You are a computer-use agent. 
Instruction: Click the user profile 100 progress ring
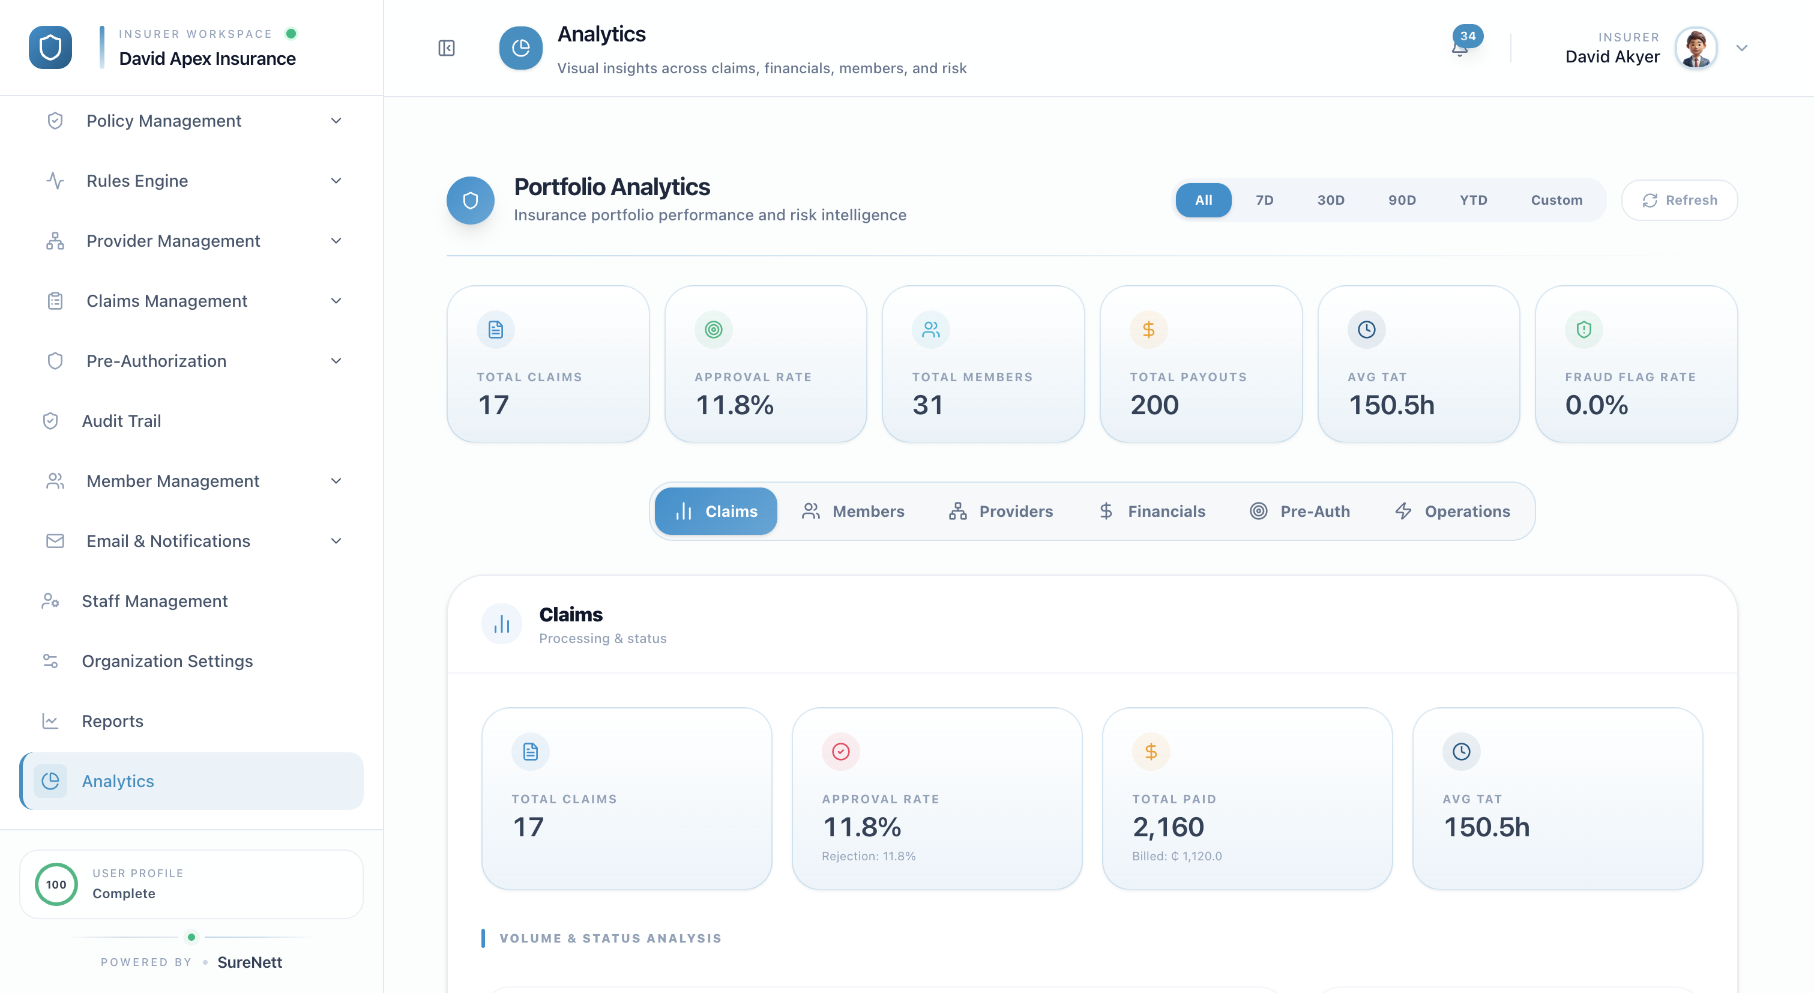pyautogui.click(x=56, y=884)
